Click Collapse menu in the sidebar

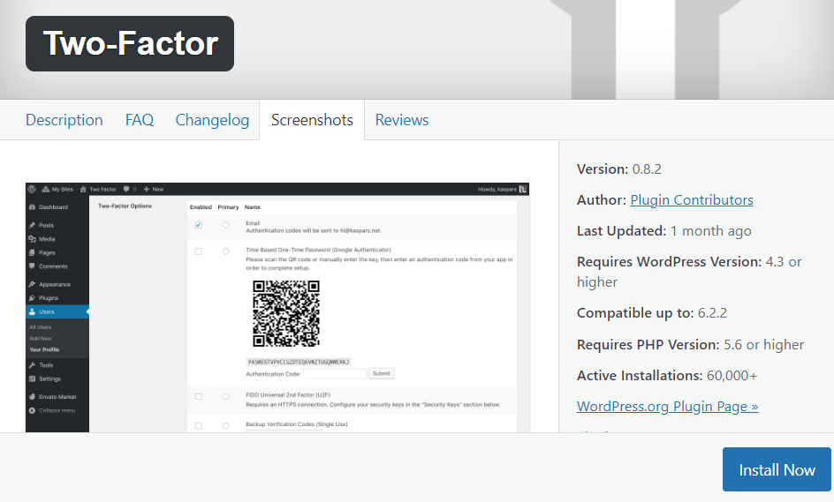click(x=52, y=410)
